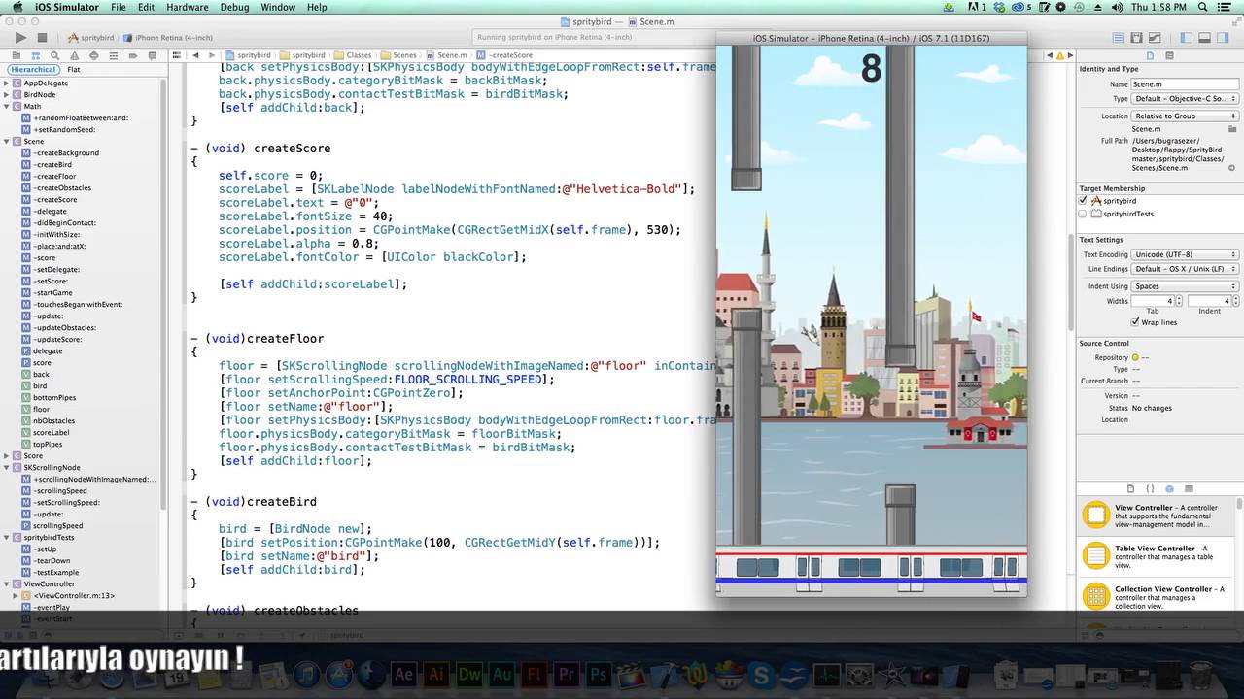Click the editor warning triangle indicator
This screenshot has height=699, width=1244.
coord(1060,55)
